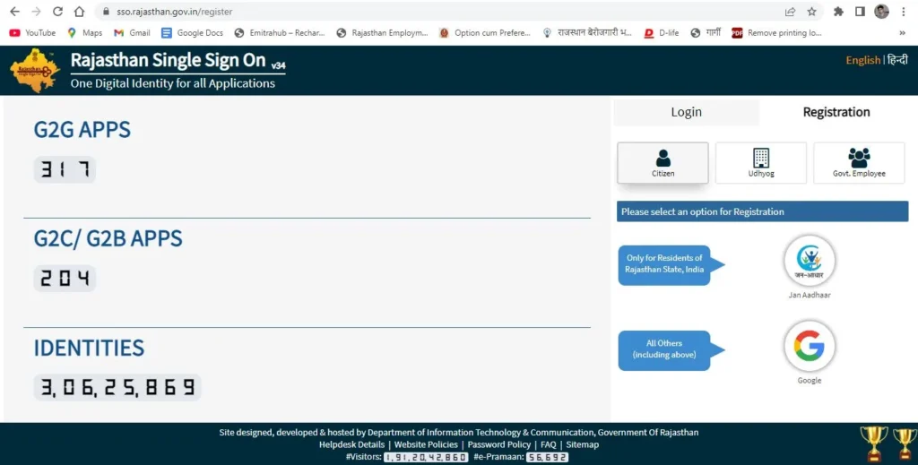Click the Rajasthan SSO logo
Screen dimensions: 918x465
(x=35, y=71)
